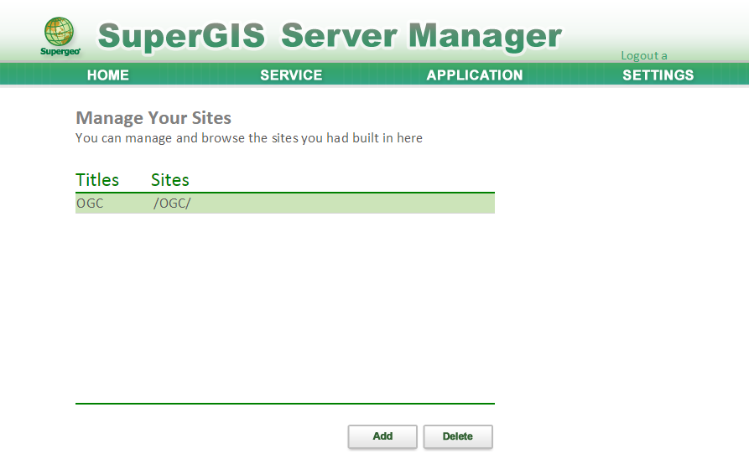749x464 pixels.
Task: Select the OGC title cell
Action: pos(90,204)
